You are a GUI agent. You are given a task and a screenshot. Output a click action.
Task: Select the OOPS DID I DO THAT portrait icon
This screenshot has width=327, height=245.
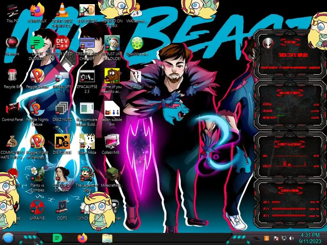pos(62,180)
